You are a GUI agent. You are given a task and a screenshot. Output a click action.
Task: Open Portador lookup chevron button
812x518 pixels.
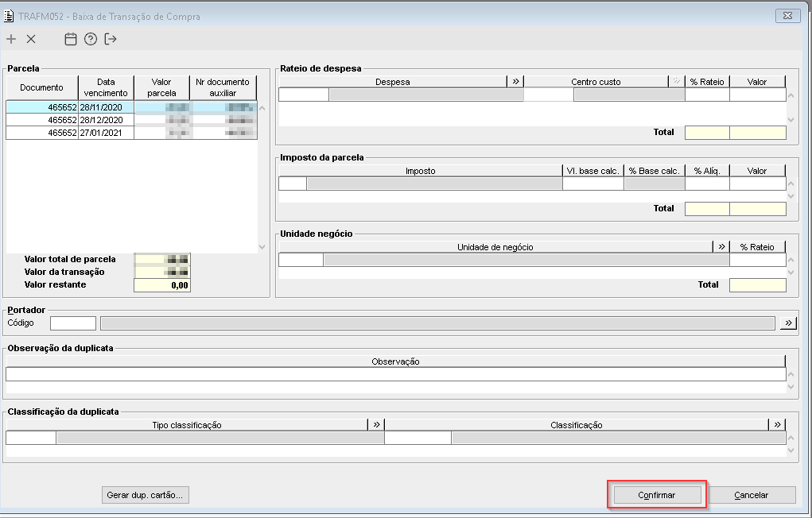pyautogui.click(x=788, y=323)
